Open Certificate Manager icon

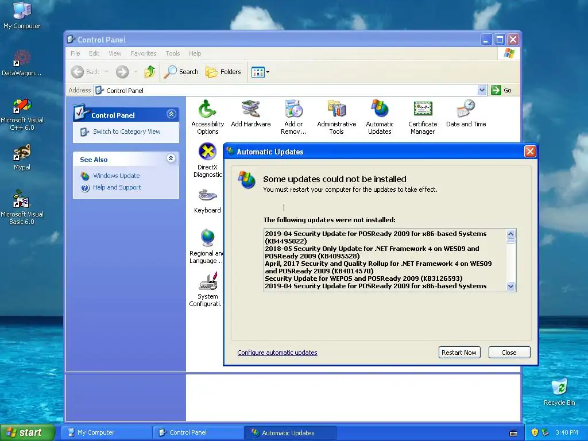pos(423,117)
